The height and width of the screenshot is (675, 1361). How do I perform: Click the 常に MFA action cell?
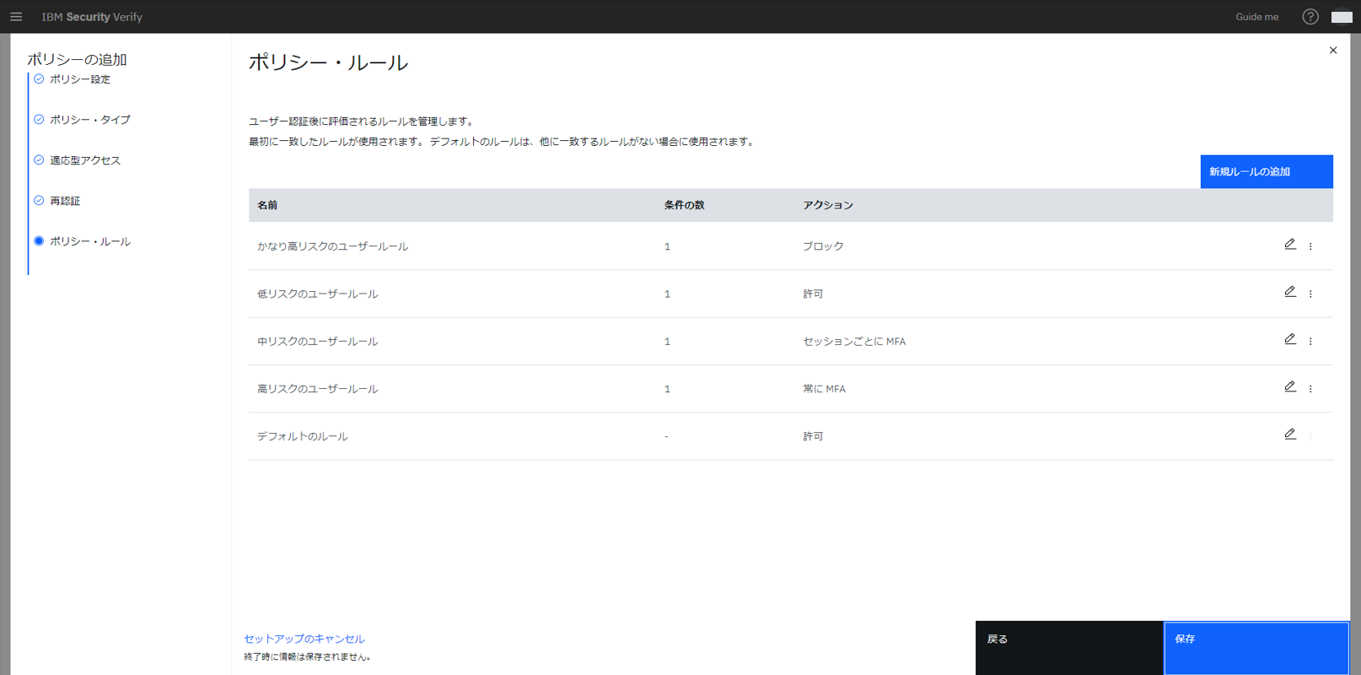click(x=824, y=389)
